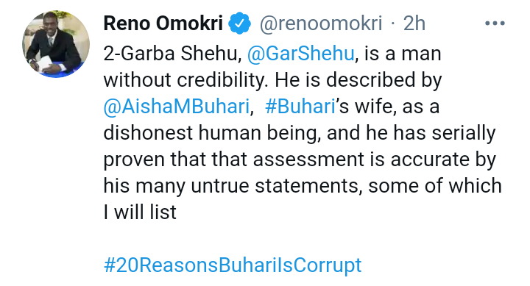Screen dimensions: 530x286
Task: Click the words 'he has serially'
Action: (431, 133)
